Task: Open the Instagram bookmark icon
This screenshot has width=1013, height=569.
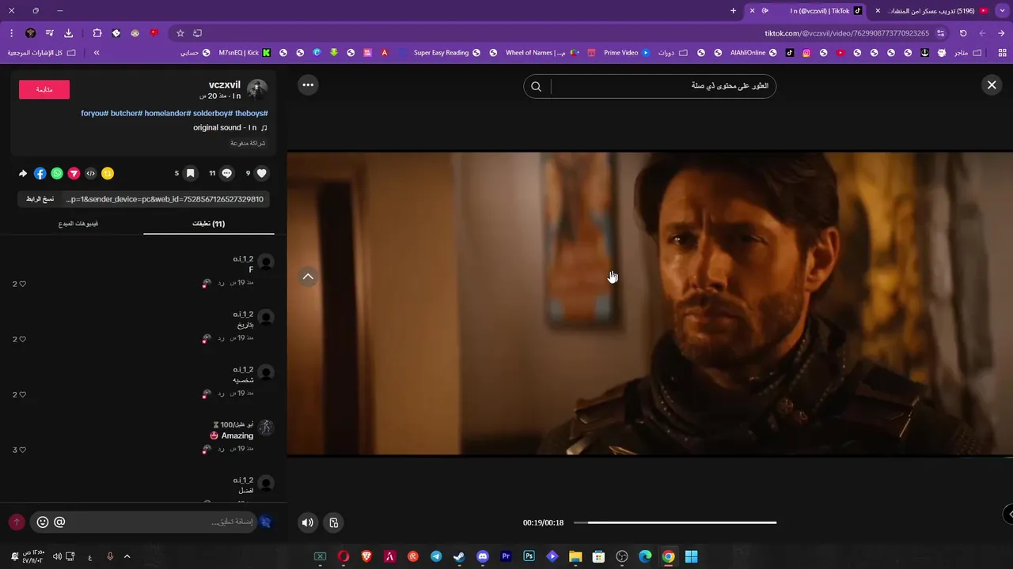Action: (x=806, y=53)
